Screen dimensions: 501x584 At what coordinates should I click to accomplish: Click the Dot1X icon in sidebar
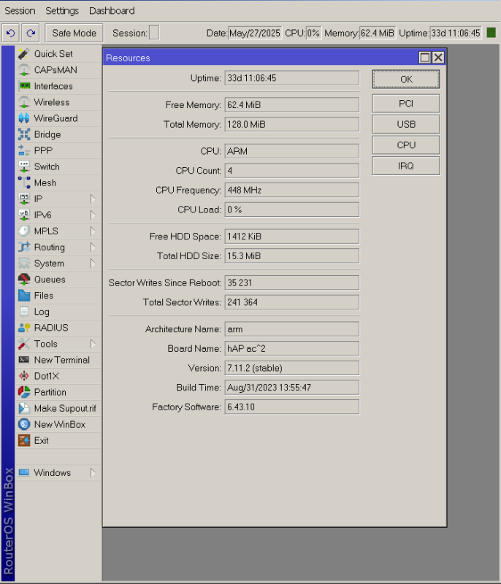point(24,376)
